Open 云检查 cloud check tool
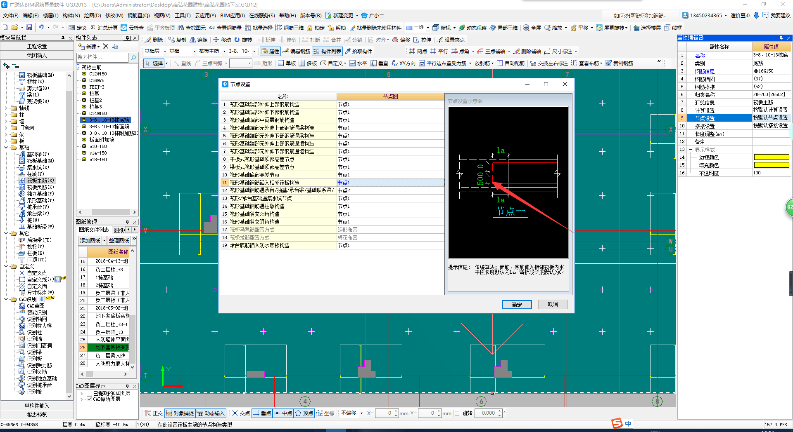The image size is (793, 432). [x=132, y=28]
